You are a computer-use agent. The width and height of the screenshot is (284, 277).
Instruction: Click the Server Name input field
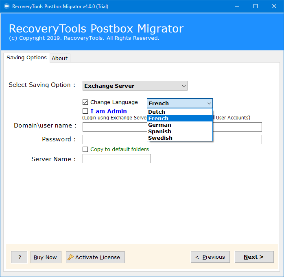pyautogui.click(x=116, y=159)
